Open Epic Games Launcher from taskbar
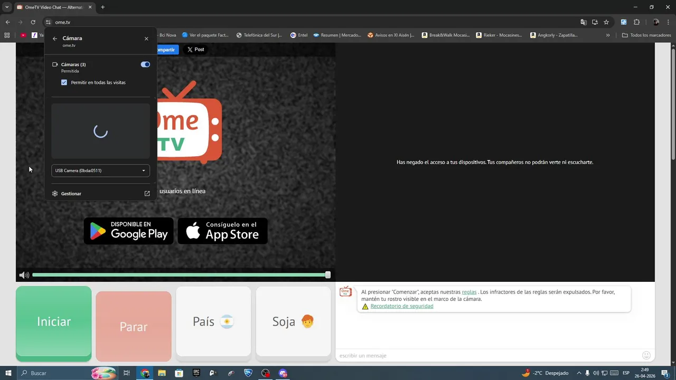The image size is (676, 380). 196,373
